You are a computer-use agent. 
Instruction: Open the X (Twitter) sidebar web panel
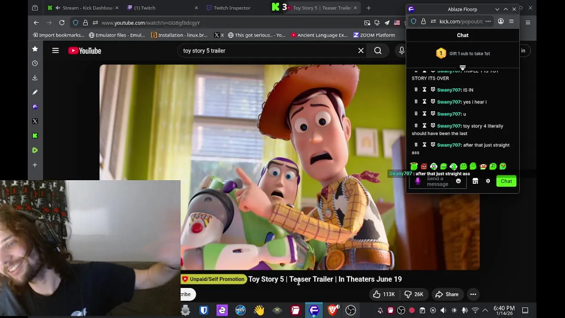35,121
